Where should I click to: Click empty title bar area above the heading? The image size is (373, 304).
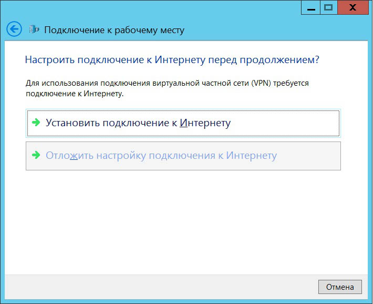click(x=158, y=7)
